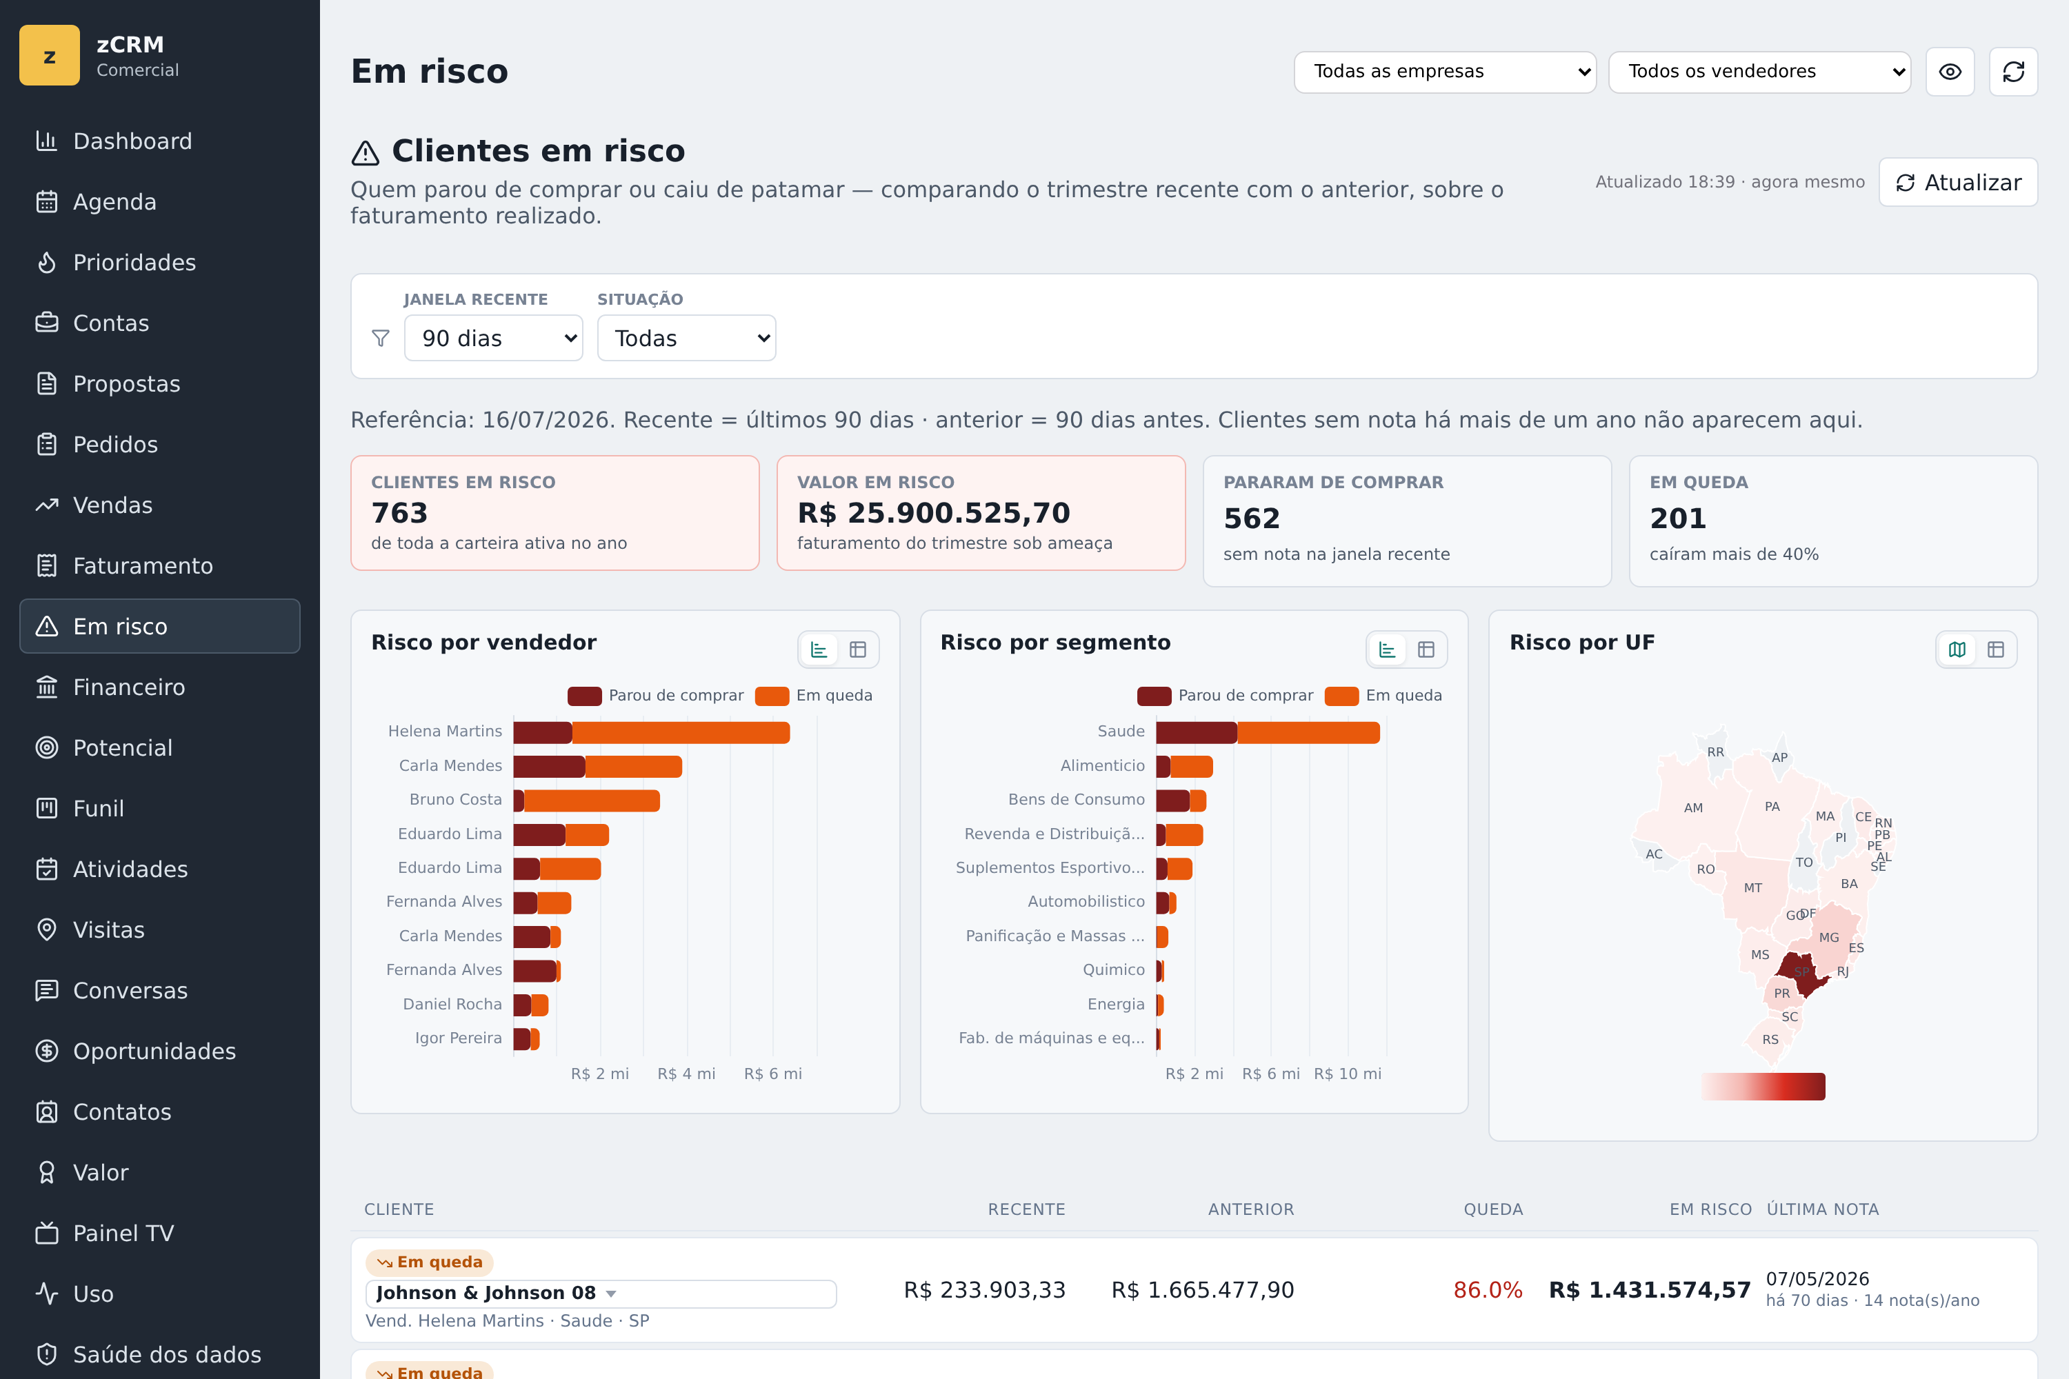Click the Uso activity pulse icon
Image resolution: width=2069 pixels, height=1379 pixels.
[47, 1294]
